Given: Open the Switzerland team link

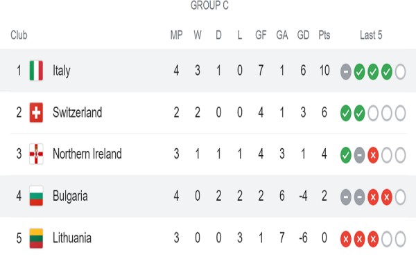Looking at the screenshot, I should (77, 112).
